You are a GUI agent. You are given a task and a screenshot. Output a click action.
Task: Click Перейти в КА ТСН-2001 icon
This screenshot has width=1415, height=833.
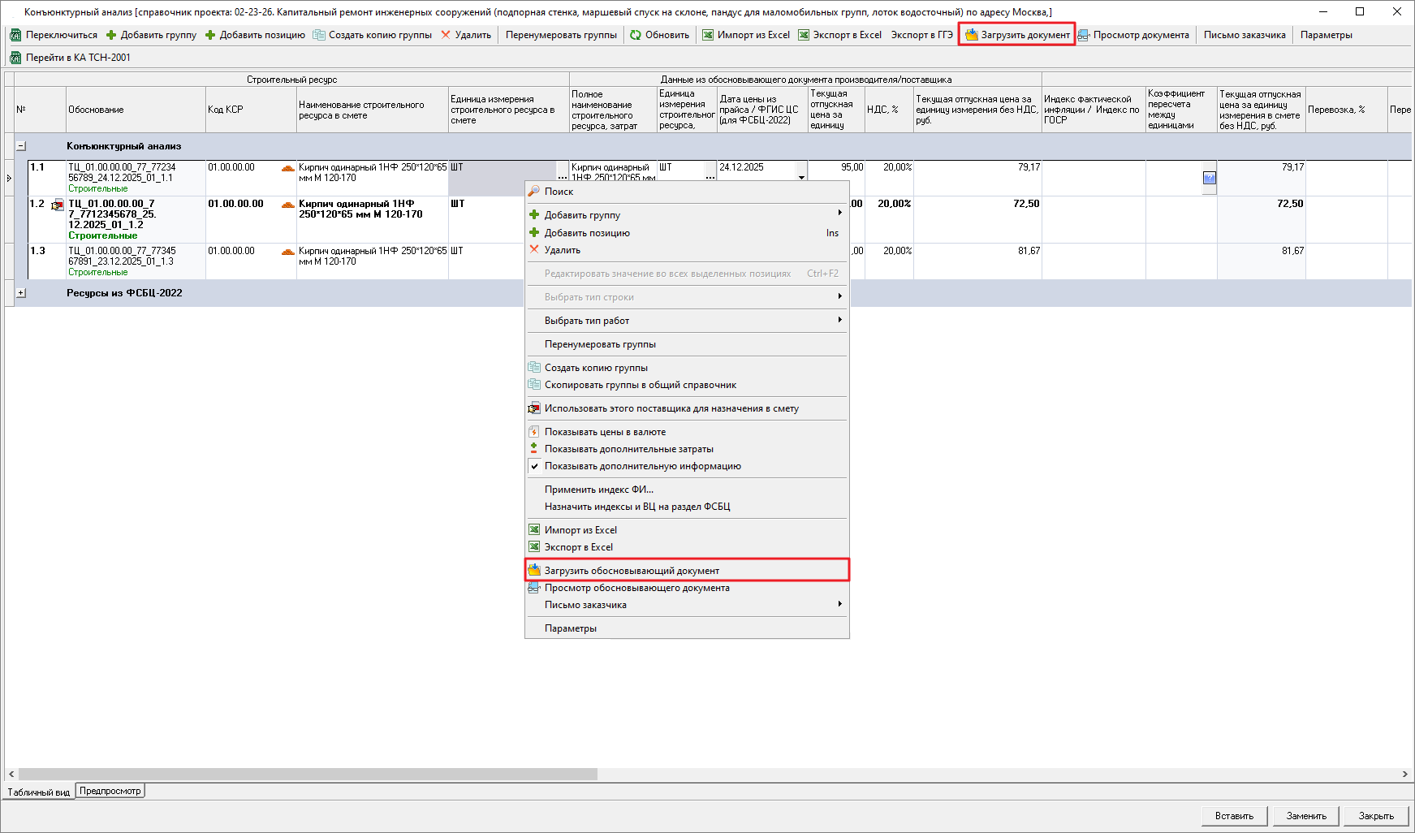point(15,58)
